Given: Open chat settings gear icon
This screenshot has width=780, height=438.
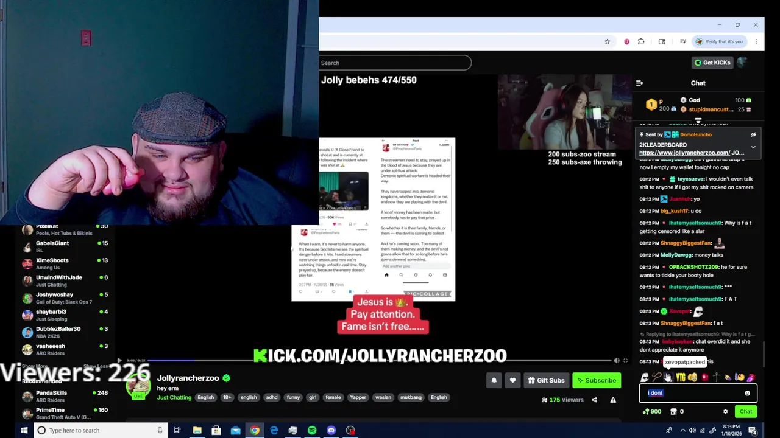Looking at the screenshot, I should 725,412.
